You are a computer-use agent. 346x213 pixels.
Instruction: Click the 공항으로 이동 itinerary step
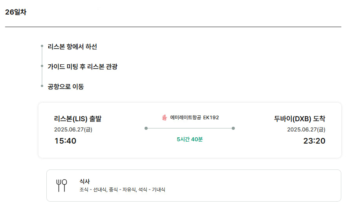pos(66,86)
